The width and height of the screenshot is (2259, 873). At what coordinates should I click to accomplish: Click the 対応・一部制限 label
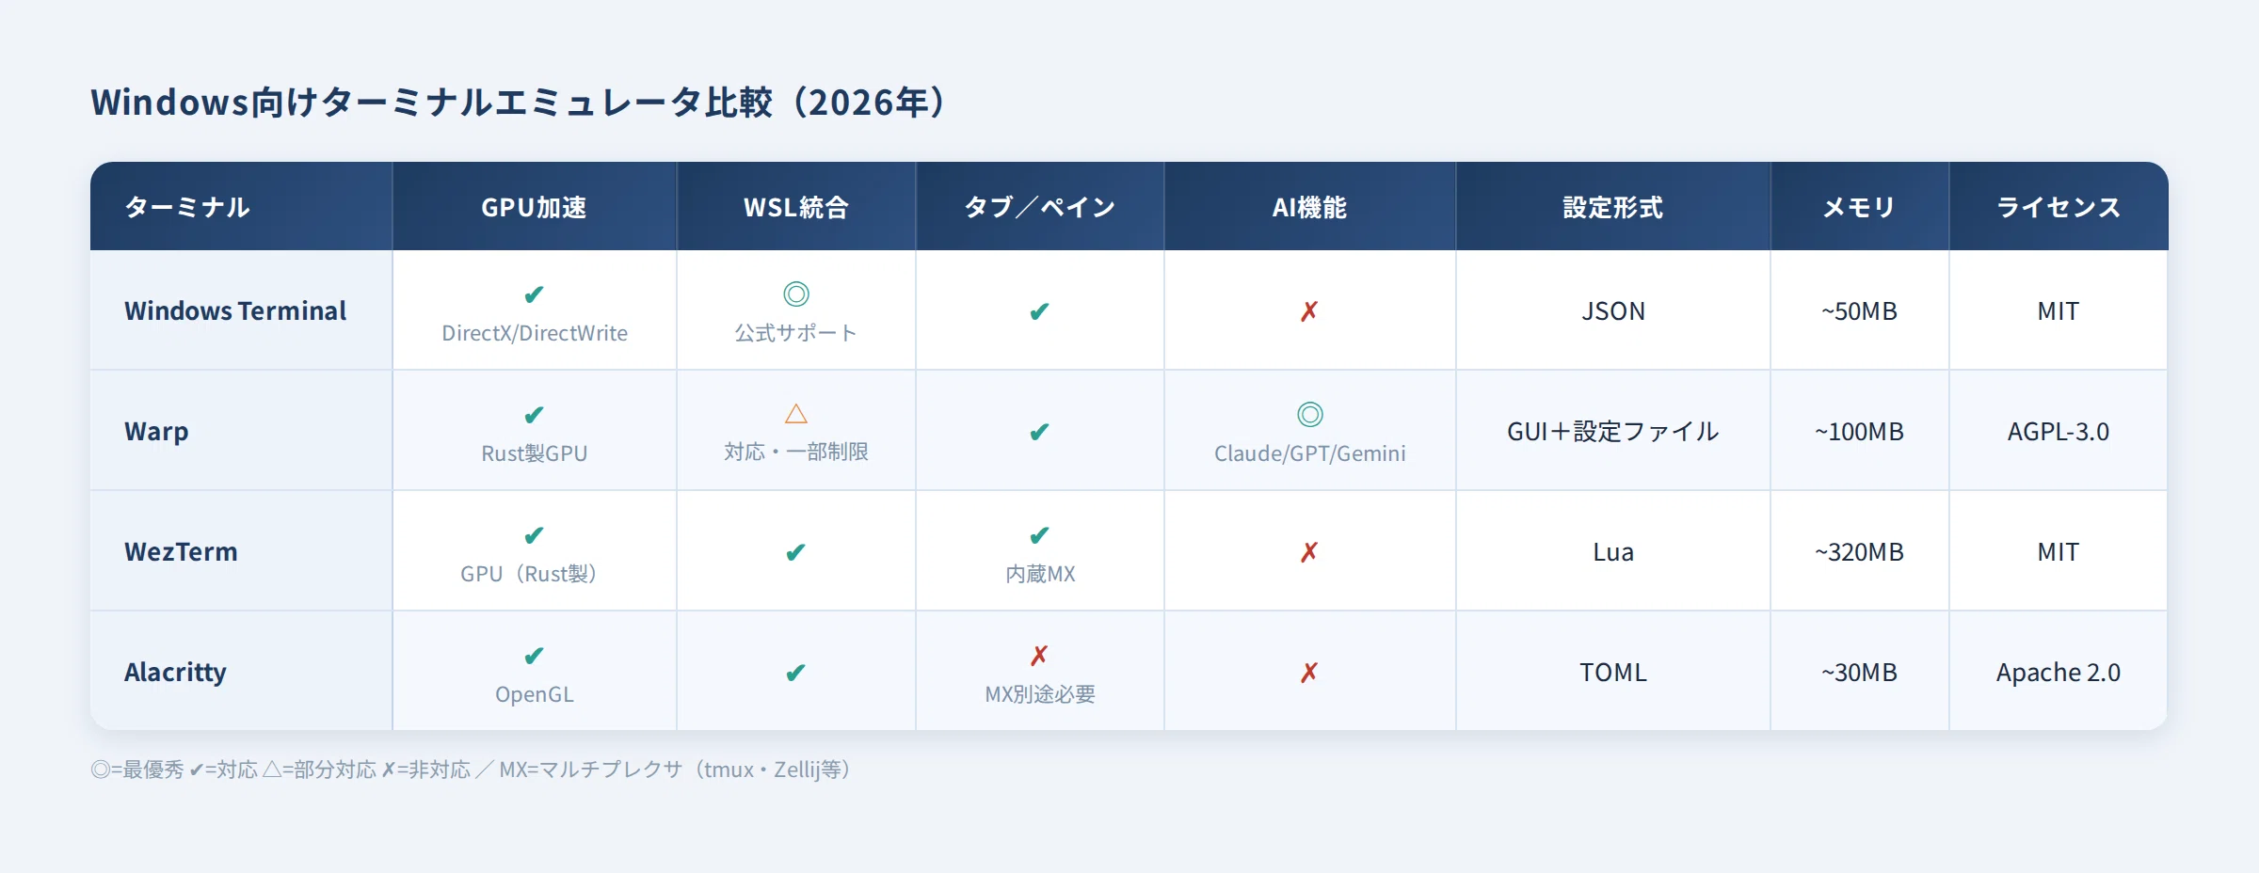pyautogui.click(x=796, y=452)
